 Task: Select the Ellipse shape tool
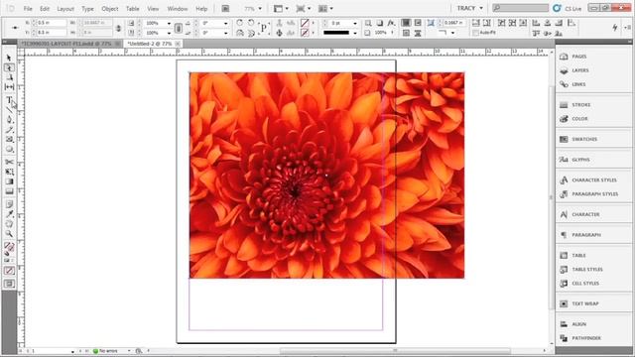(x=9, y=150)
